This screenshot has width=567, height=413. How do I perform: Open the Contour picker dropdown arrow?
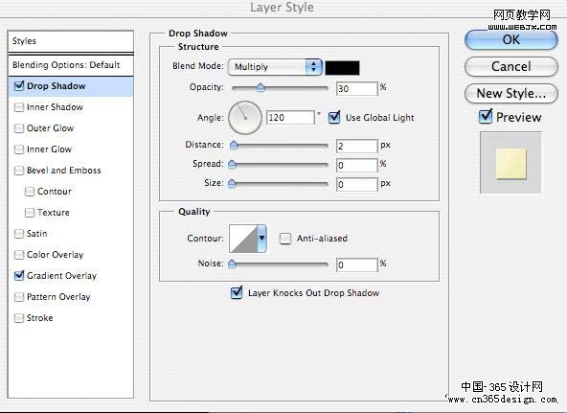tap(261, 238)
